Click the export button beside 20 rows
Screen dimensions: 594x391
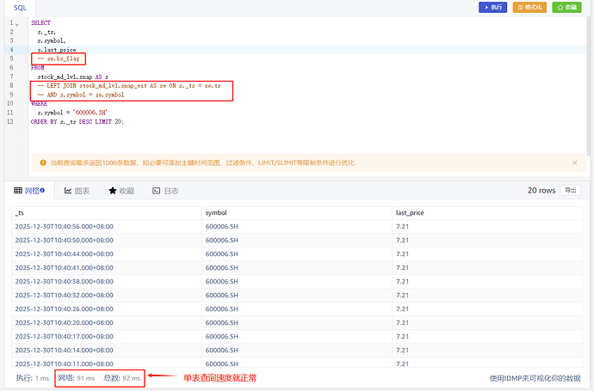[x=569, y=191]
